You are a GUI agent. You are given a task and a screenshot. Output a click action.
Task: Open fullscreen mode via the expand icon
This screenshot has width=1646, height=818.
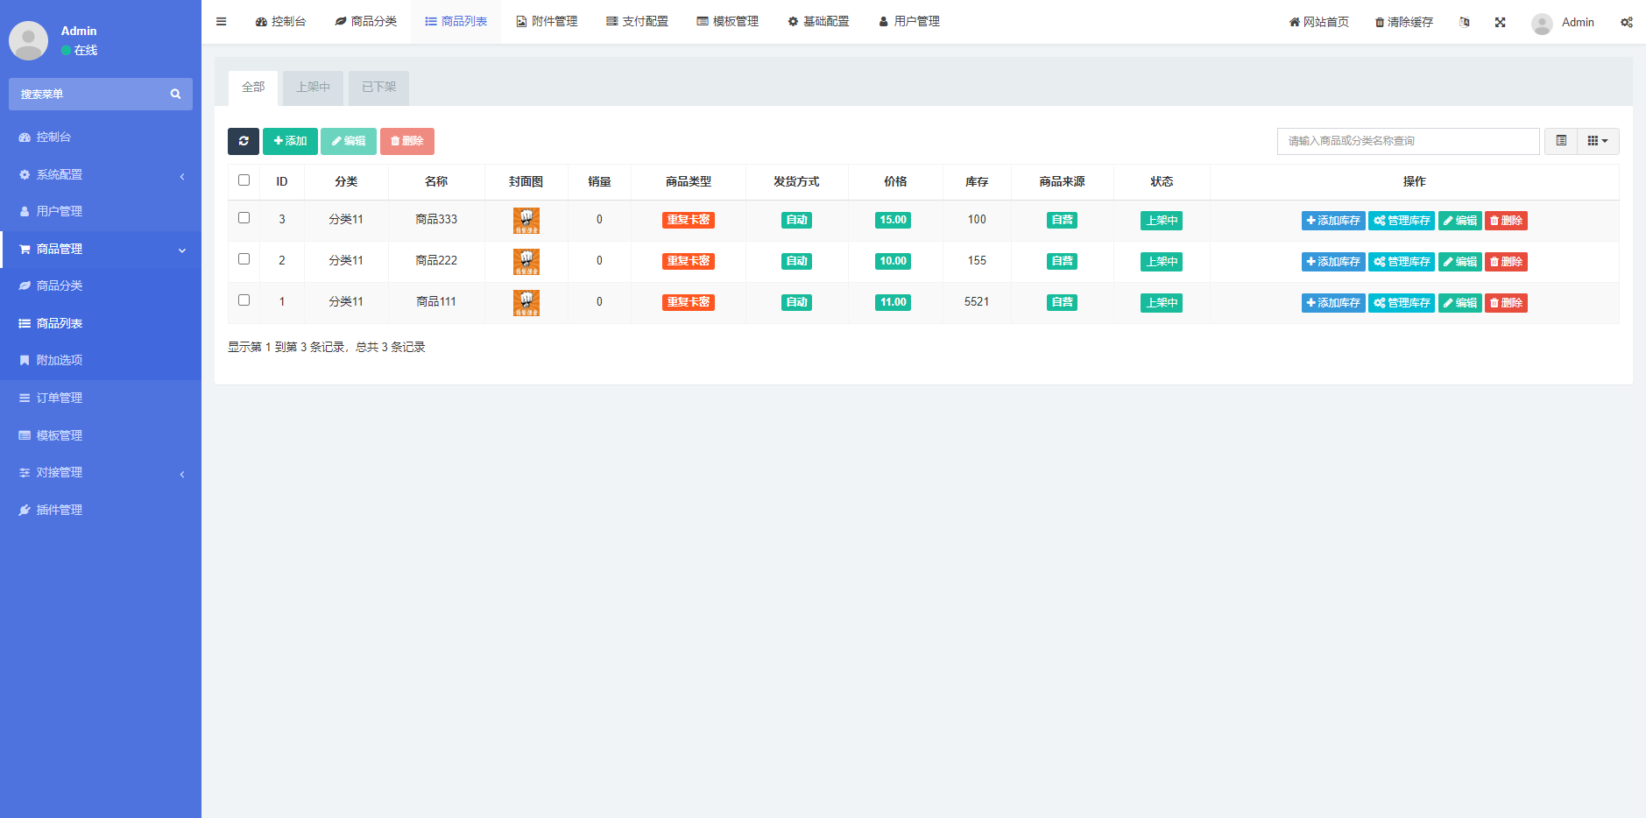[1501, 21]
